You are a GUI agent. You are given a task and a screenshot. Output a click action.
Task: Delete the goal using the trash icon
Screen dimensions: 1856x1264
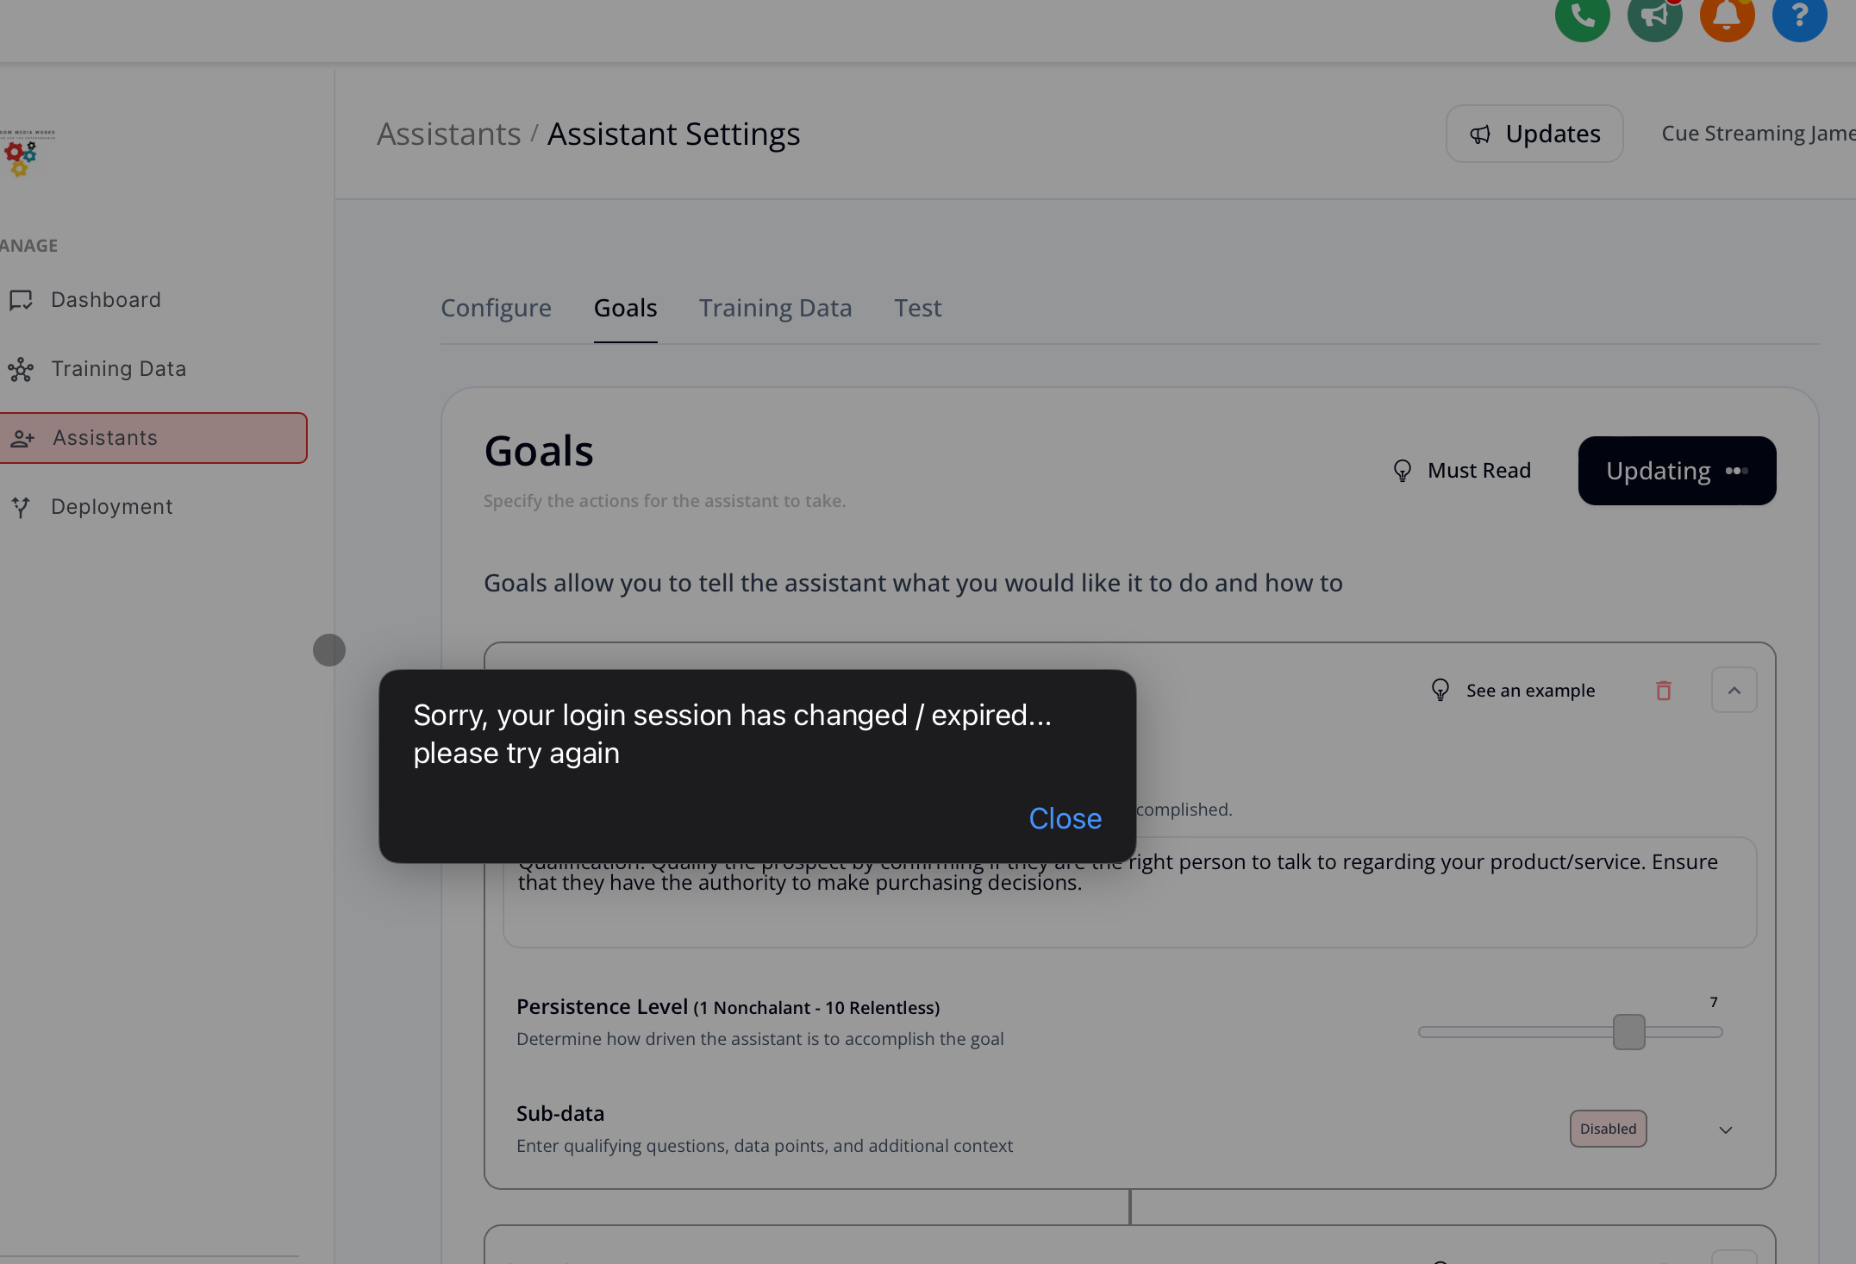point(1664,690)
